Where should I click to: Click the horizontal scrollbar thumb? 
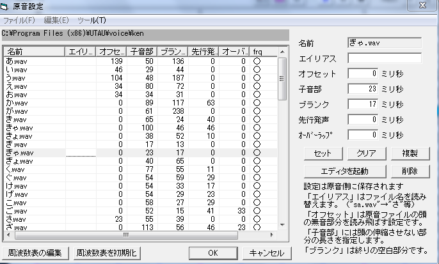(x=126, y=235)
